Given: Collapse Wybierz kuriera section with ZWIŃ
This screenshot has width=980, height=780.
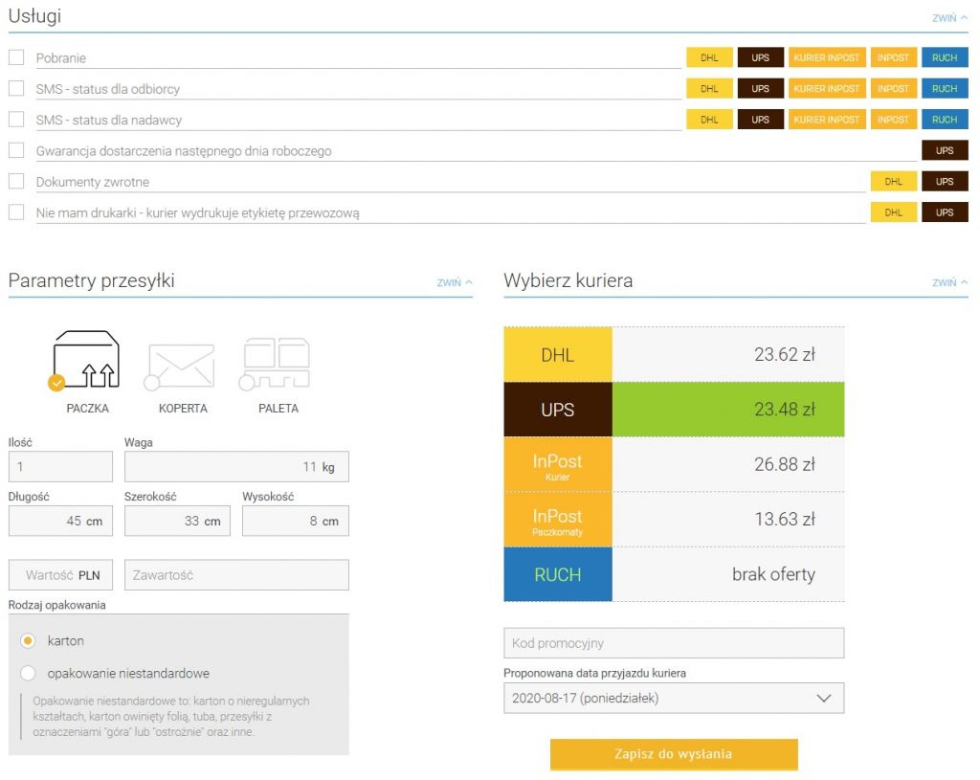Looking at the screenshot, I should point(949,282).
